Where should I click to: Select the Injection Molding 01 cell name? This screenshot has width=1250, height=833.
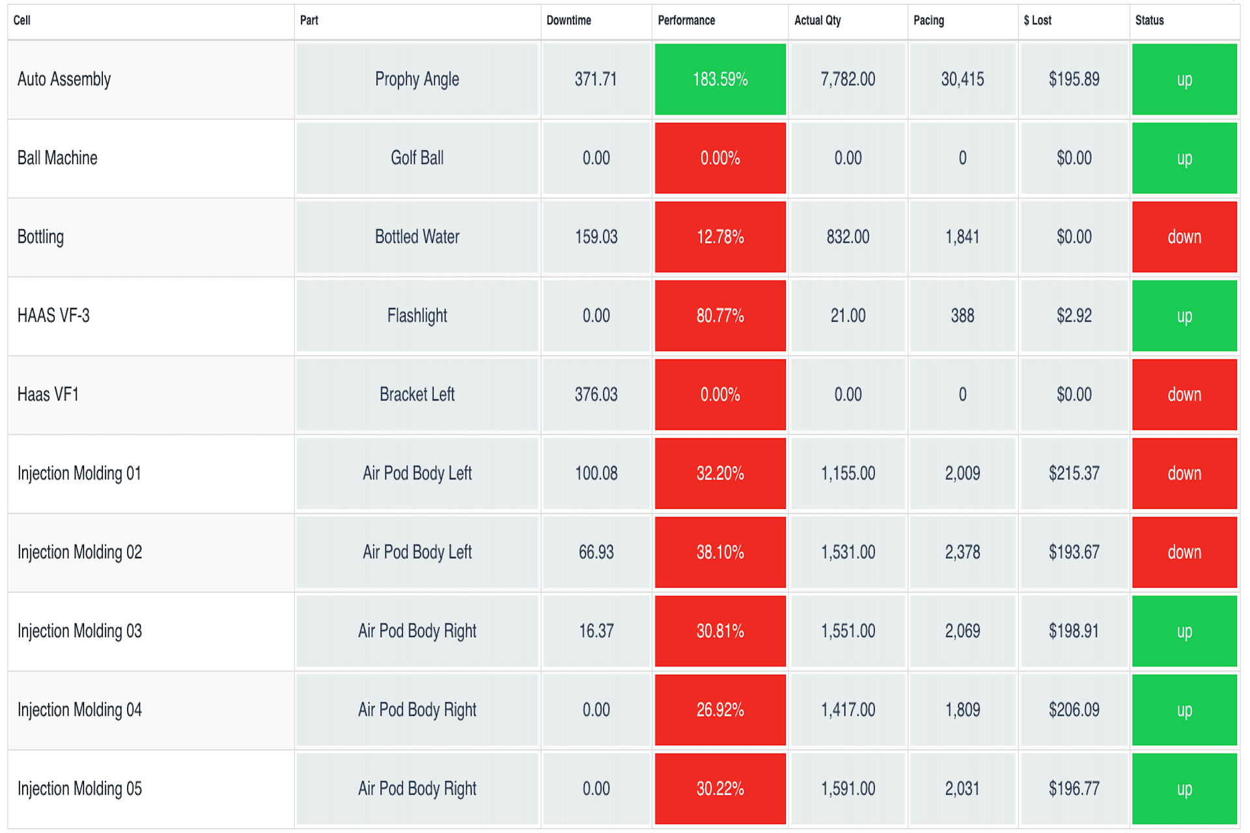coord(79,473)
